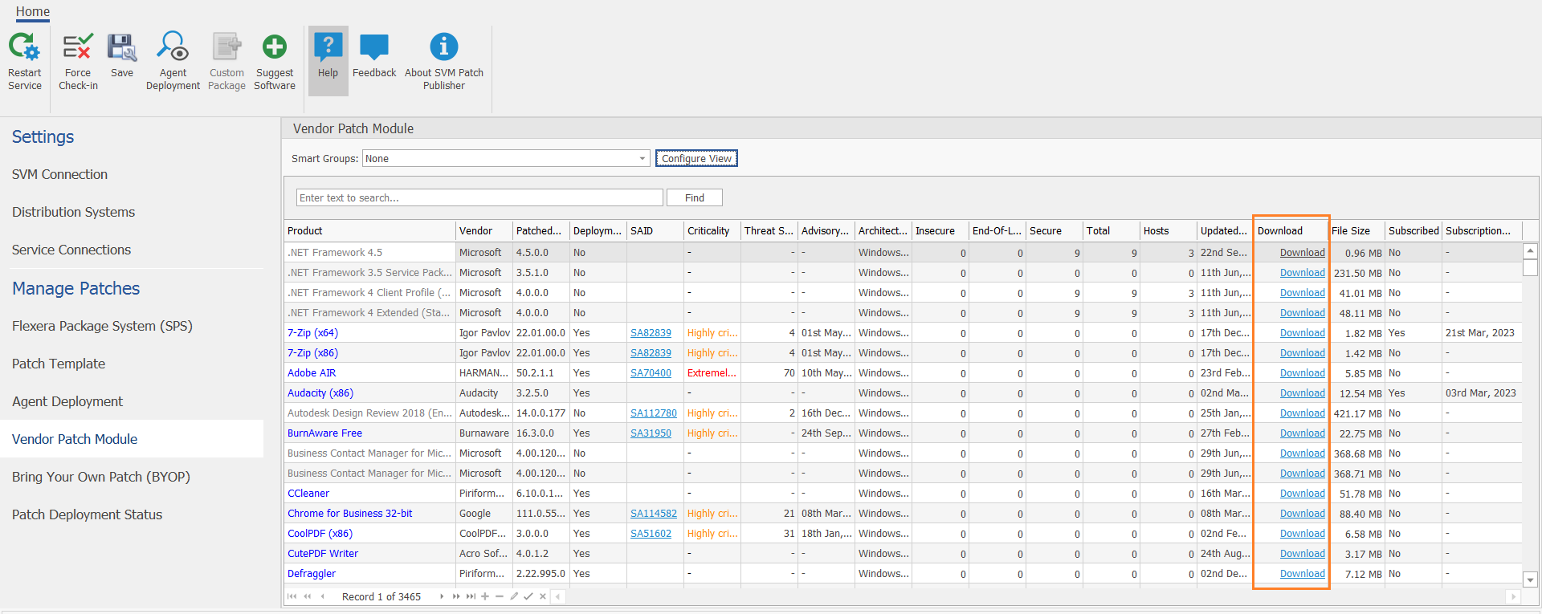Open Distribution Systems in sidebar
Image resolution: width=1542 pixels, height=614 pixels.
[73, 212]
